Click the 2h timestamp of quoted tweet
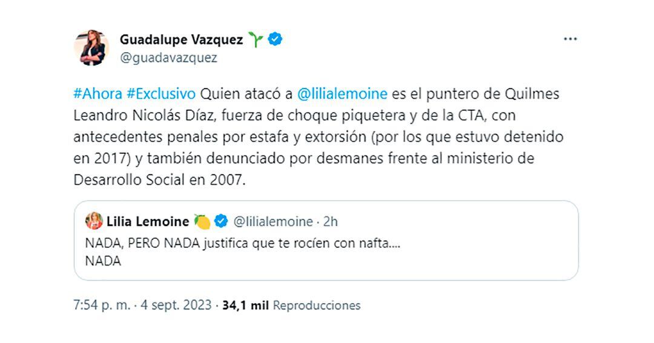The image size is (654, 343). pos(330,222)
